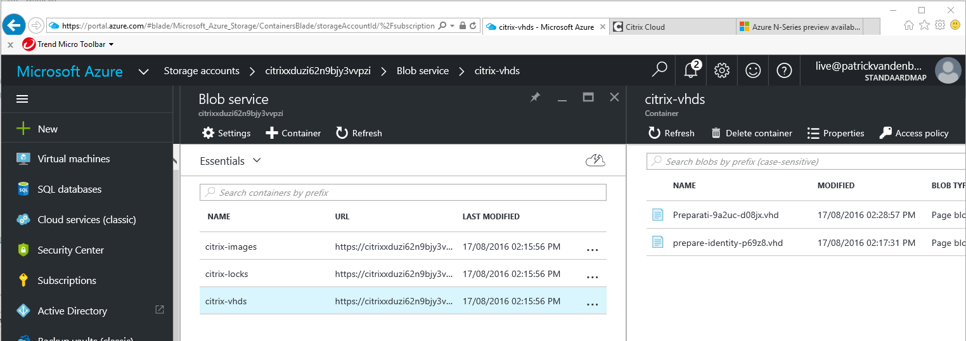The image size is (966, 341).
Task: Click Search blobs by prefix field
Action: pos(806,161)
